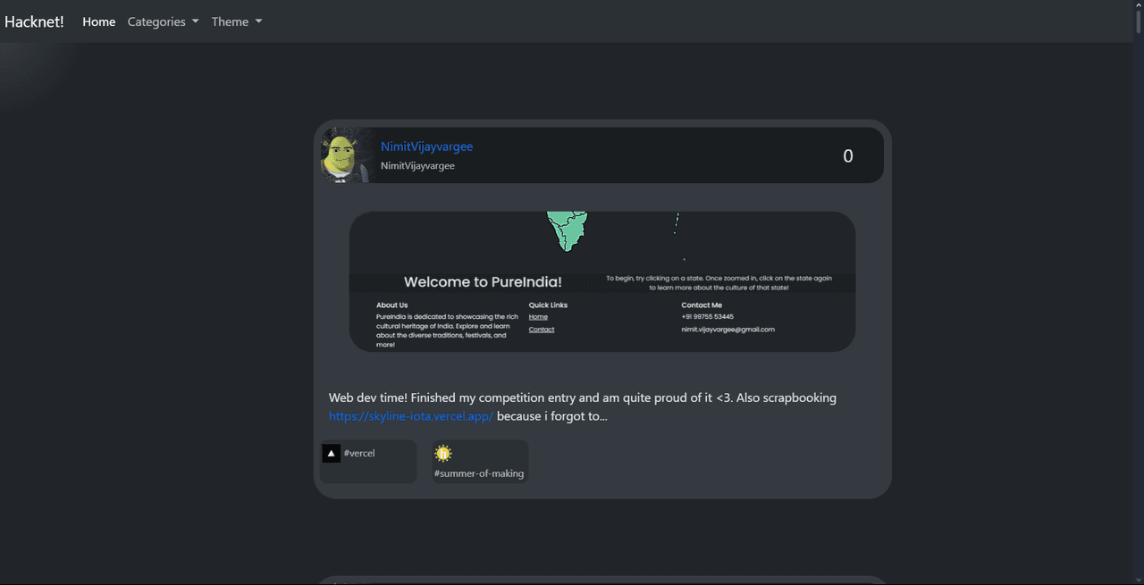This screenshot has width=1144, height=585.
Task: Click the summer-of-making sun icon
Action: coord(443,454)
